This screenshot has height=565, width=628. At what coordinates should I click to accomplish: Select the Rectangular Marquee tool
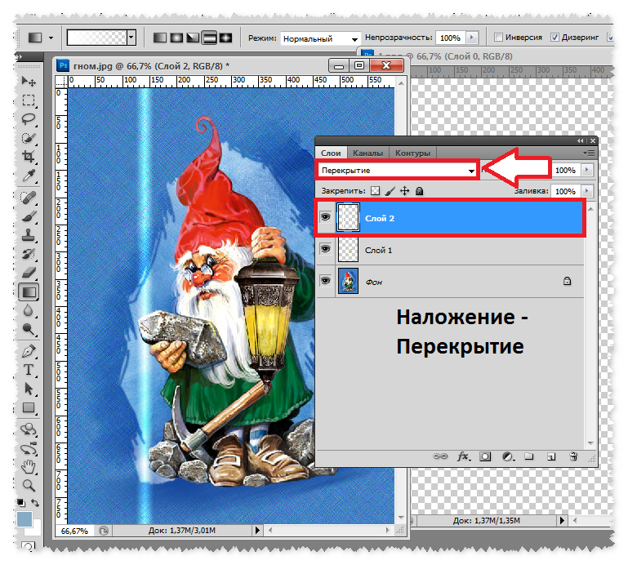click(x=29, y=100)
